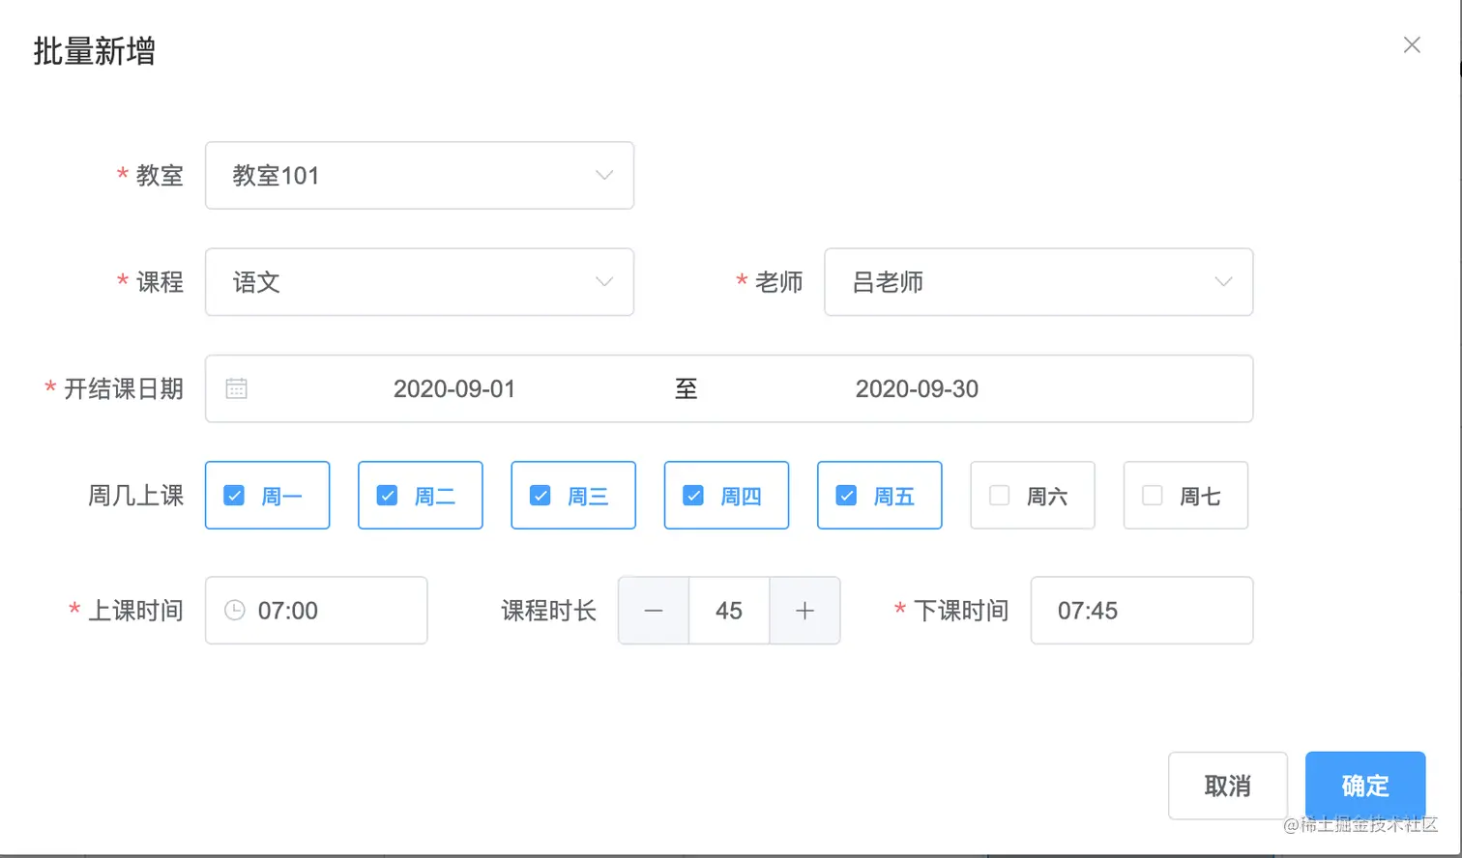Select the end date 2020-09-30
This screenshot has height=858, width=1462.
pos(917,387)
